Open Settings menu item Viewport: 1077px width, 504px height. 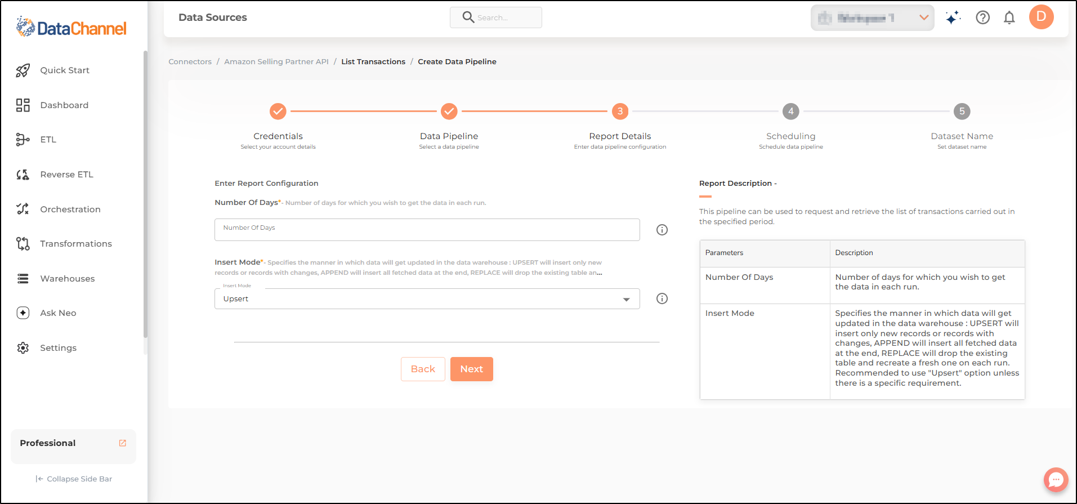[x=59, y=348]
